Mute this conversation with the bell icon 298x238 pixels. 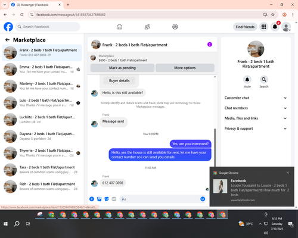pos(247,80)
